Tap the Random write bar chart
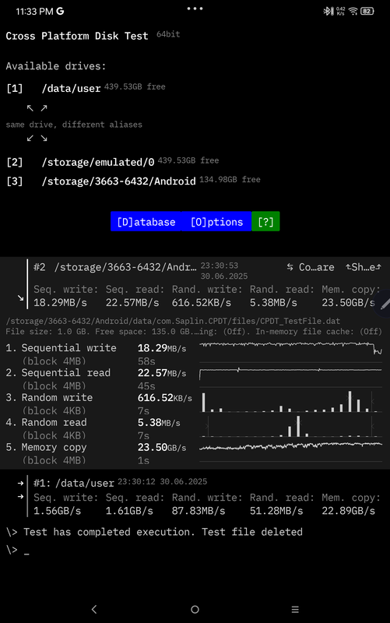This screenshot has width=390, height=623. [x=290, y=401]
